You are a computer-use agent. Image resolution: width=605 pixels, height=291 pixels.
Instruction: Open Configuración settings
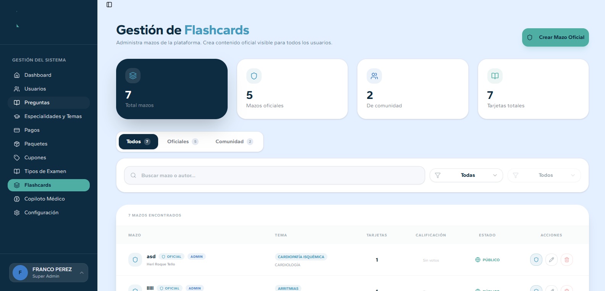point(49,213)
